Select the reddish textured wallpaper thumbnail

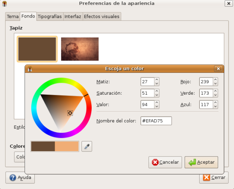pos(80,49)
